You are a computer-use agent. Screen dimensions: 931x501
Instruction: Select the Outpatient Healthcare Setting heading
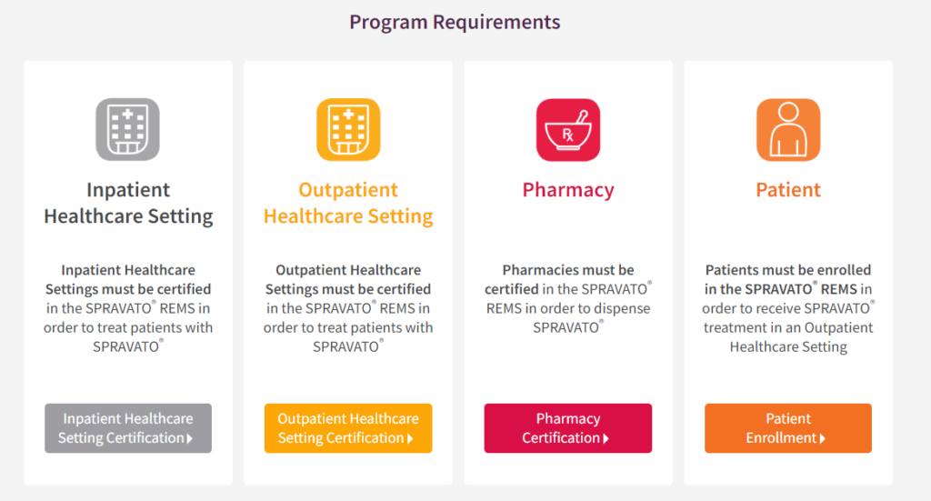(x=348, y=203)
